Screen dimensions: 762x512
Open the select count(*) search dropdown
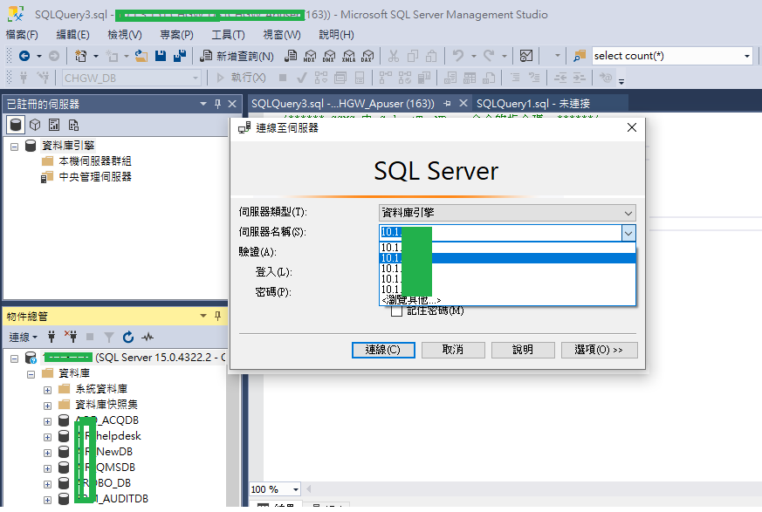click(x=747, y=56)
